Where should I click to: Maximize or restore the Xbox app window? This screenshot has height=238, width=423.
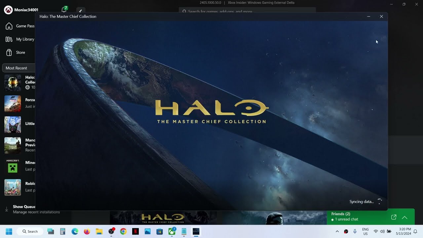pyautogui.click(x=404, y=4)
